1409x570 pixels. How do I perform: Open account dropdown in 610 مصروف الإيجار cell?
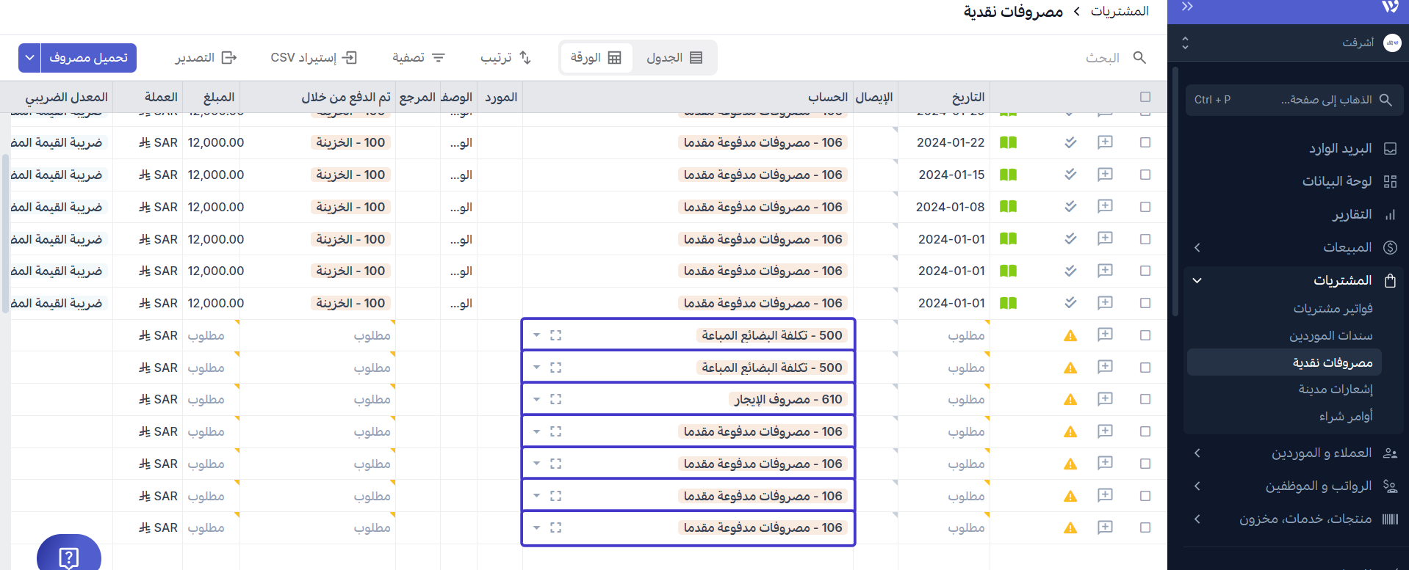(x=536, y=399)
